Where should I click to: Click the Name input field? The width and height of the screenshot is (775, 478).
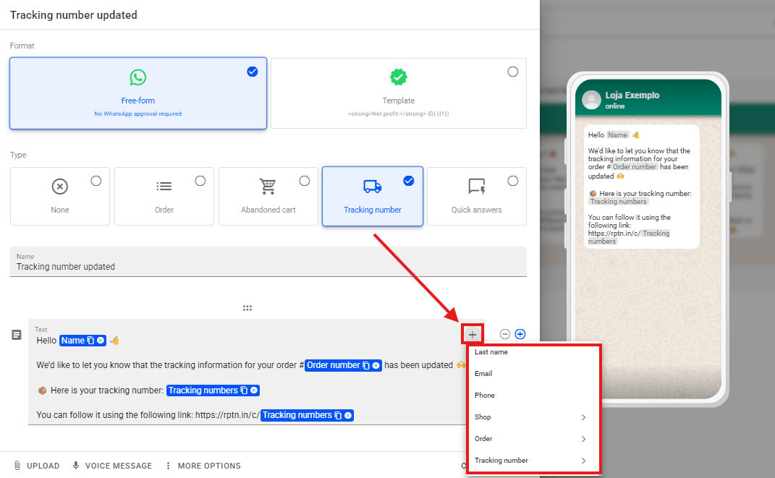pos(268,267)
